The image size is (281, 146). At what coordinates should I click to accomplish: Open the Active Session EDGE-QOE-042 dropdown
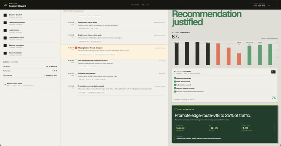pyautogui.click(x=265, y=5)
